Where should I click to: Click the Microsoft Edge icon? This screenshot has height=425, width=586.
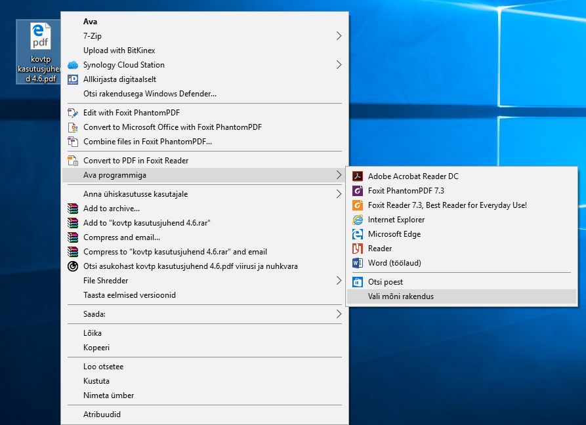[358, 234]
